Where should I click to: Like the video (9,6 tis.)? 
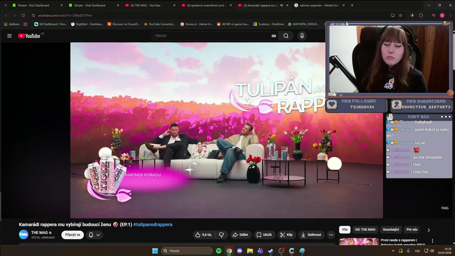coord(204,235)
